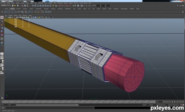Toggle X-Ray display in panel toolbar
185x112 pixels.
click(x=49, y=17)
